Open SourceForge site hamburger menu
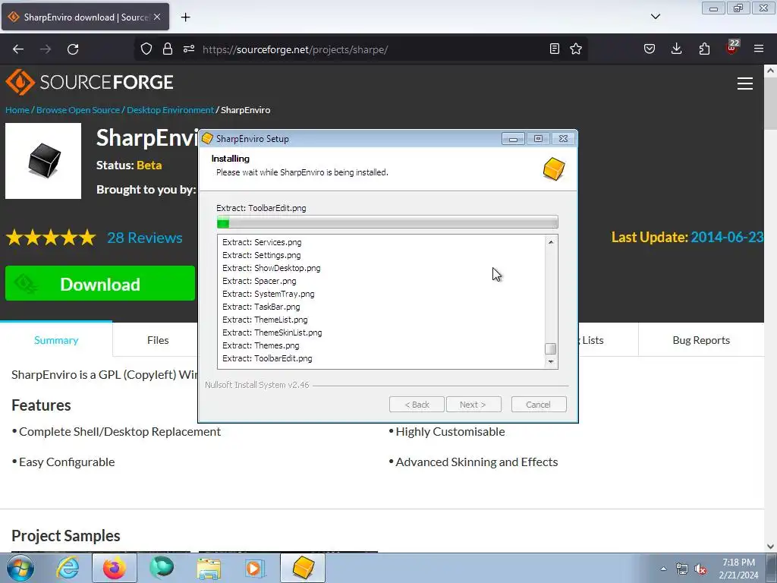 (x=745, y=84)
